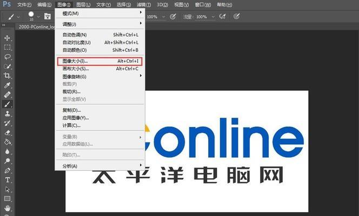
Task: Switch to the 2000-PConline document tab
Action: click(36, 27)
